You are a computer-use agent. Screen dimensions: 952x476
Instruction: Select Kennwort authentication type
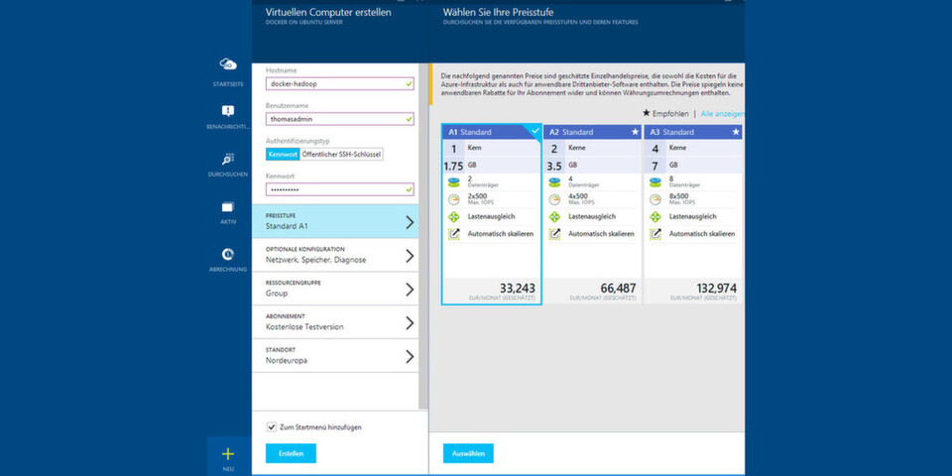click(x=283, y=155)
